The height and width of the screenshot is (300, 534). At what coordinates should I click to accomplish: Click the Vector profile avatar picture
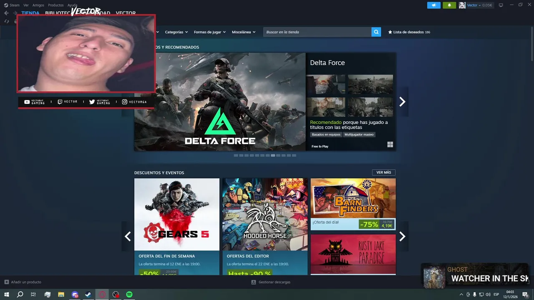click(462, 5)
